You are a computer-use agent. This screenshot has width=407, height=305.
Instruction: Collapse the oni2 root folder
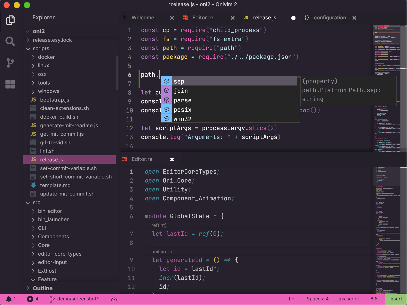pyautogui.click(x=28, y=31)
